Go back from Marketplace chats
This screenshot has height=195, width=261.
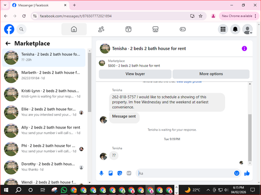coord(8,43)
